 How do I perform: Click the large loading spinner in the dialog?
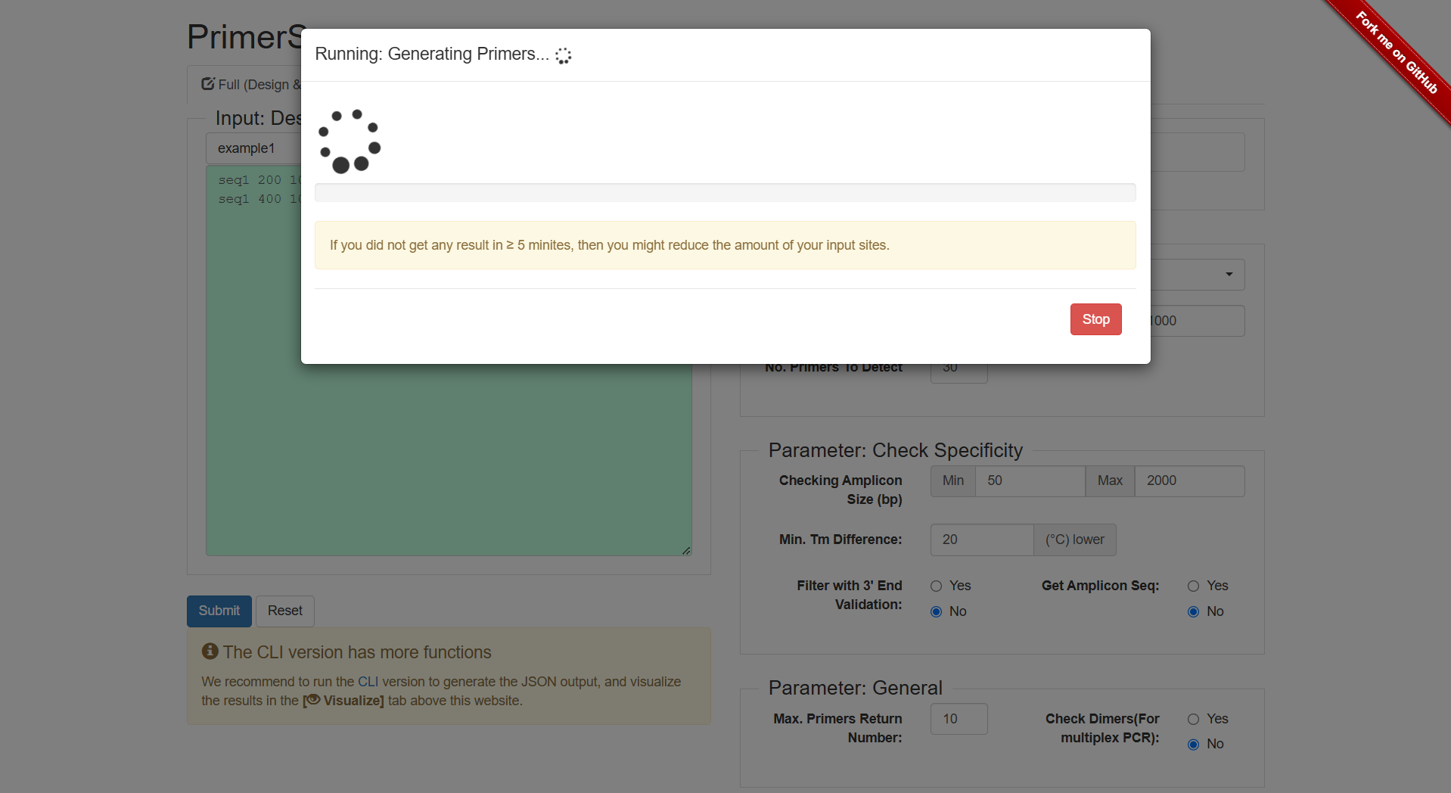click(349, 141)
